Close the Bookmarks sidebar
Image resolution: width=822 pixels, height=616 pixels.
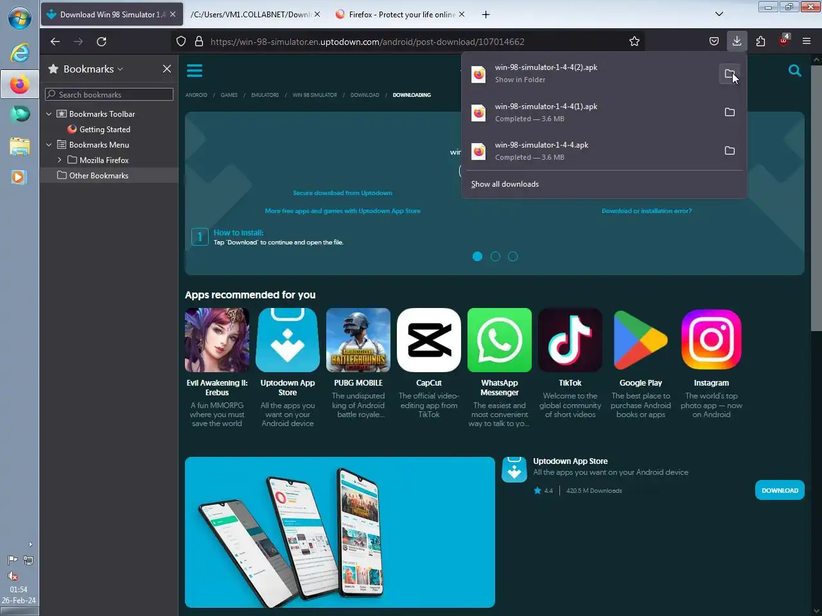pos(167,69)
